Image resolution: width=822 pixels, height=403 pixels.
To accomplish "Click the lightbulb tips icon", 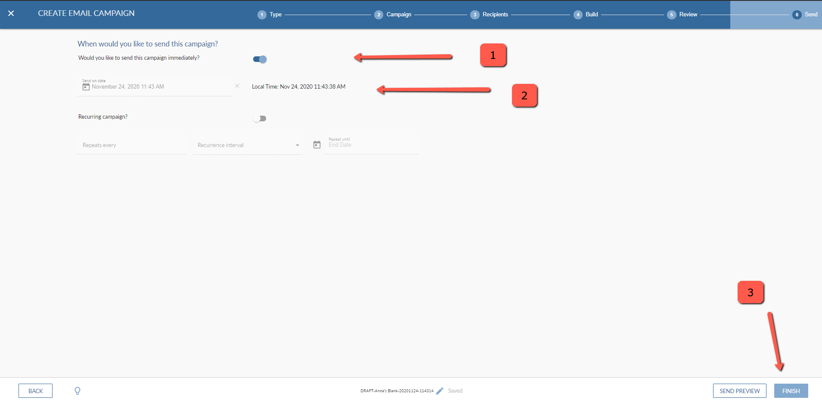I will coord(78,391).
